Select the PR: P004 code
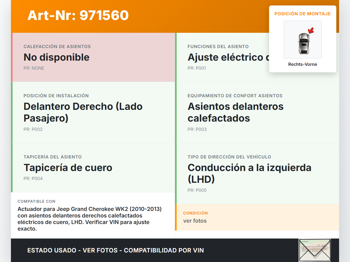This screenshot has height=262, width=350. [x=33, y=178]
